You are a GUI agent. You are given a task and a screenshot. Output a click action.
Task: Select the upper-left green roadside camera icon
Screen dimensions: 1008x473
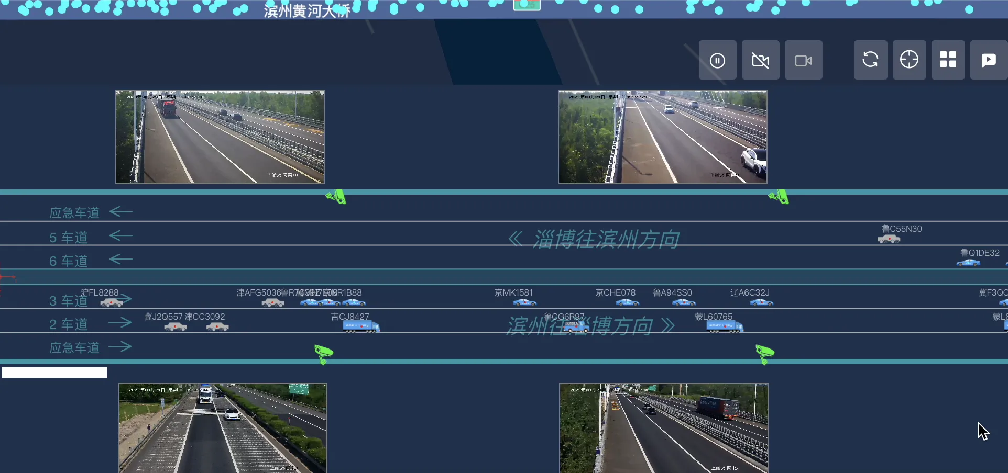[x=336, y=197]
